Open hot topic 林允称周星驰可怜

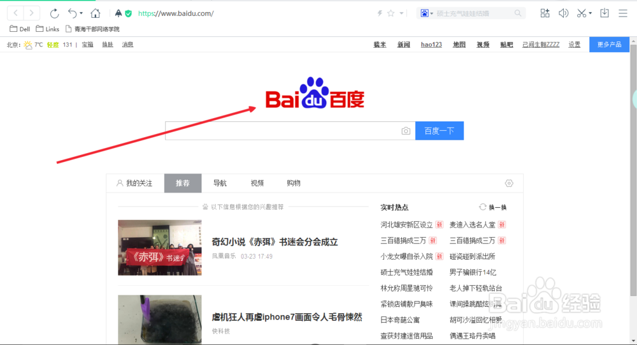coord(406,288)
